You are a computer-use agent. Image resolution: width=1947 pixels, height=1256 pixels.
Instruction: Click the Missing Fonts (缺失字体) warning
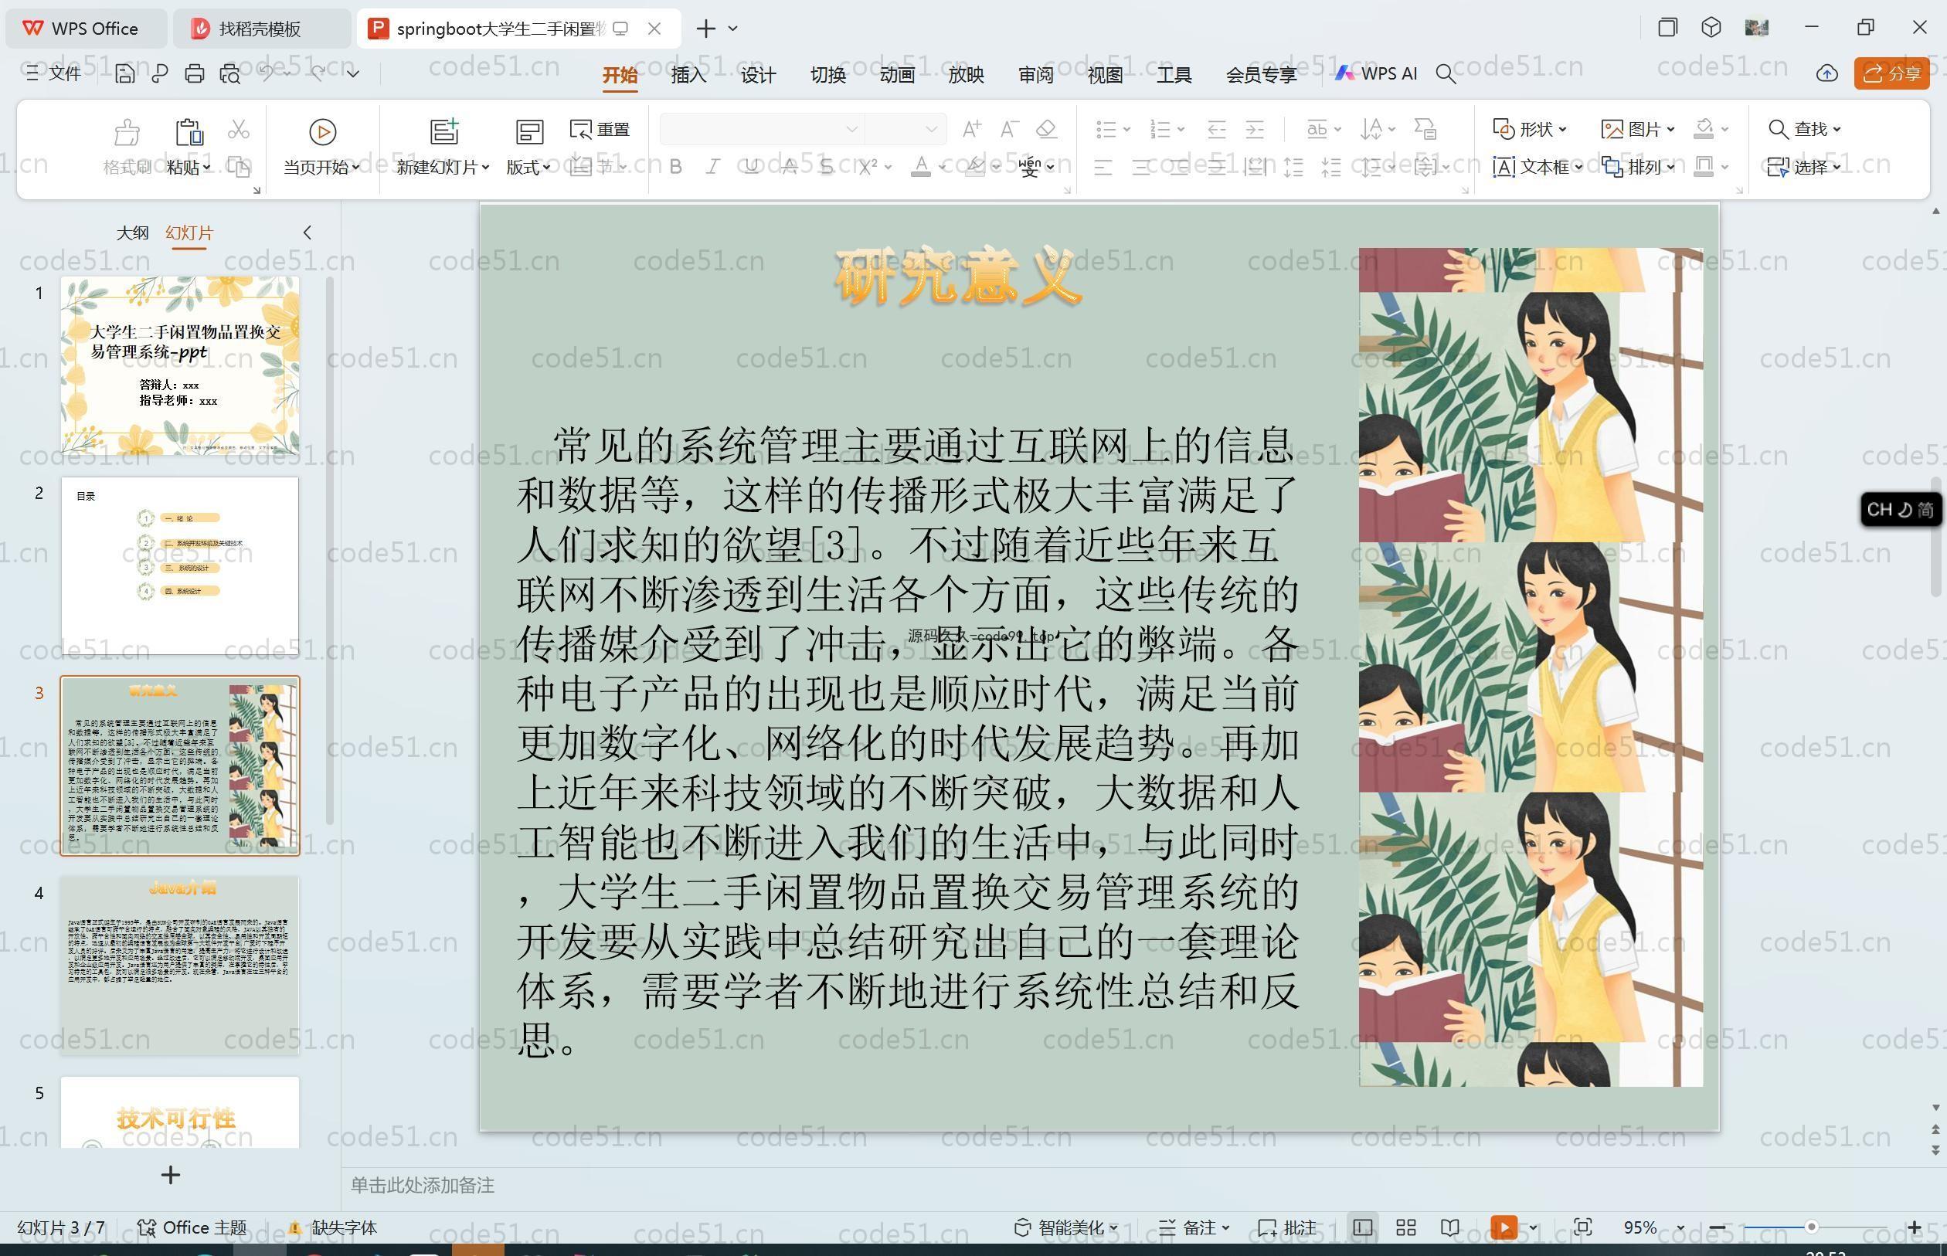click(333, 1227)
